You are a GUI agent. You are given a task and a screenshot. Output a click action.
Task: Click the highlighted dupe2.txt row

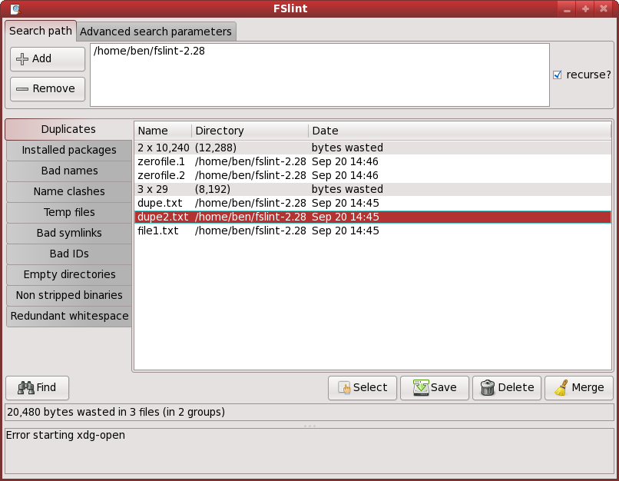pyautogui.click(x=372, y=217)
